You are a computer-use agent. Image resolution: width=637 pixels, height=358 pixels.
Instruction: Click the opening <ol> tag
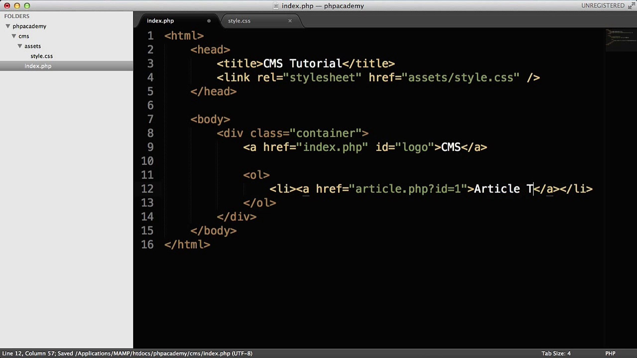coord(256,175)
